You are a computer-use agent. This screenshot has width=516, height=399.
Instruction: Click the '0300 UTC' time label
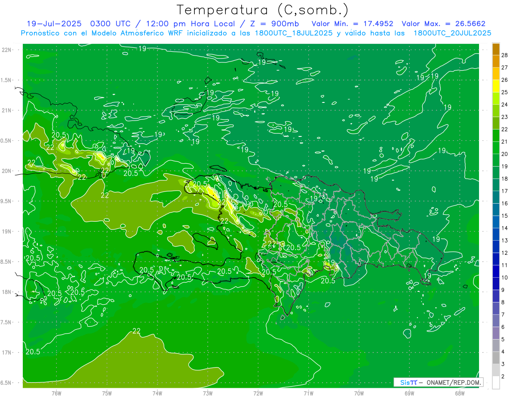click(x=111, y=24)
